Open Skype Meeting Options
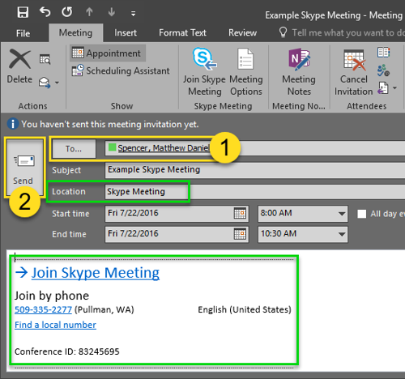The height and width of the screenshot is (379, 405). [x=246, y=72]
